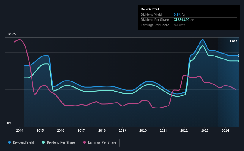The height and width of the screenshot is (151, 244).
Task: Select the 2024 x-axis year label
Action: pyautogui.click(x=225, y=130)
